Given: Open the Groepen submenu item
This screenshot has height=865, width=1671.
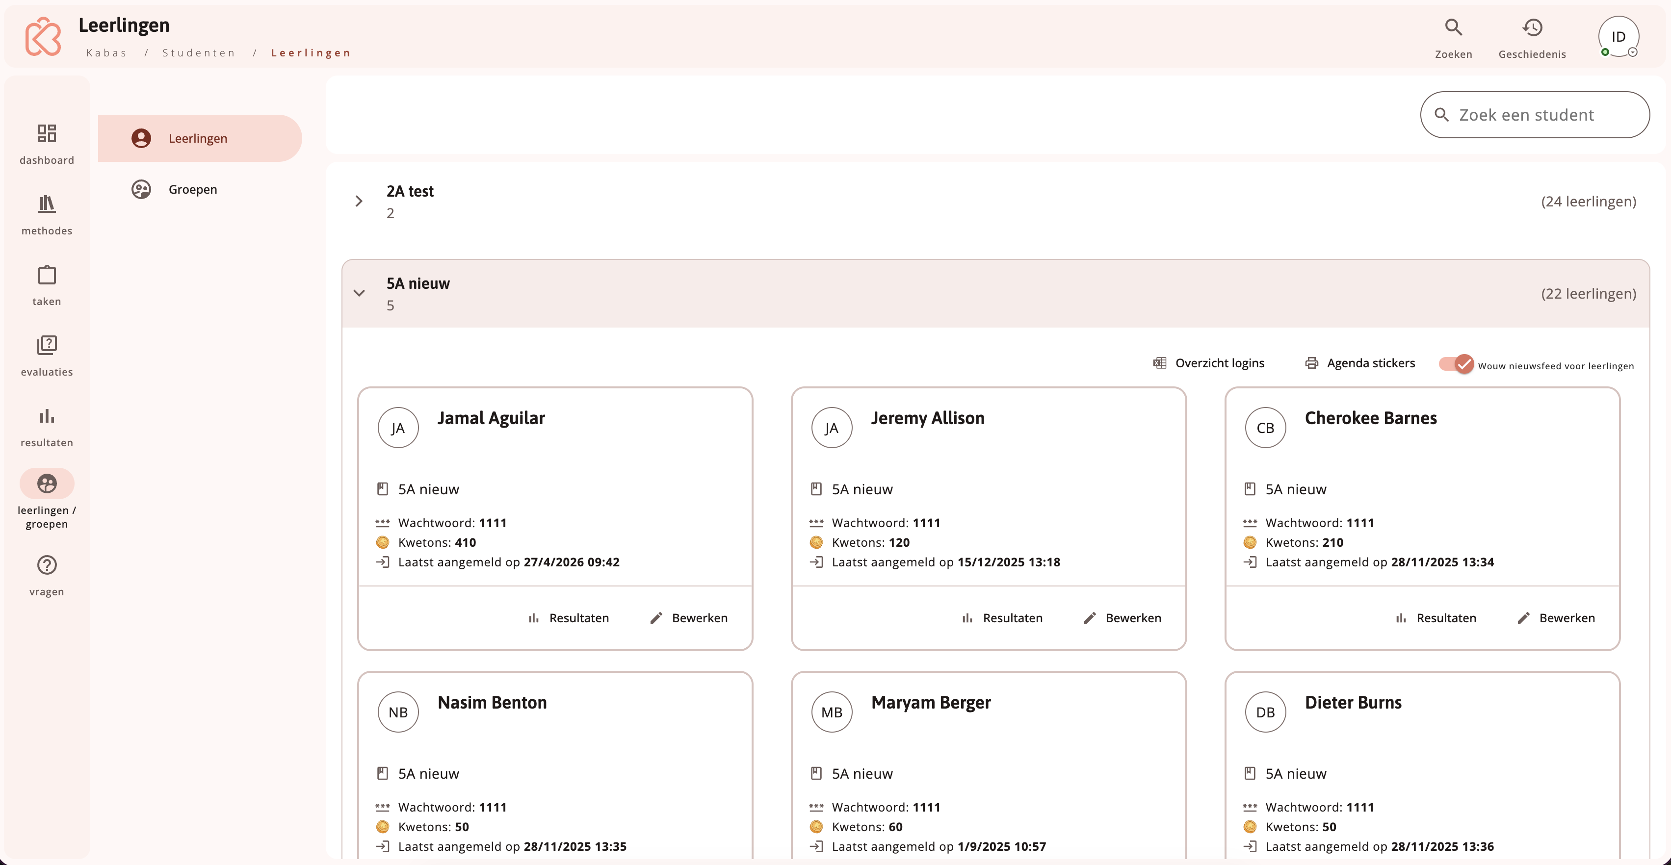Looking at the screenshot, I should (200, 189).
